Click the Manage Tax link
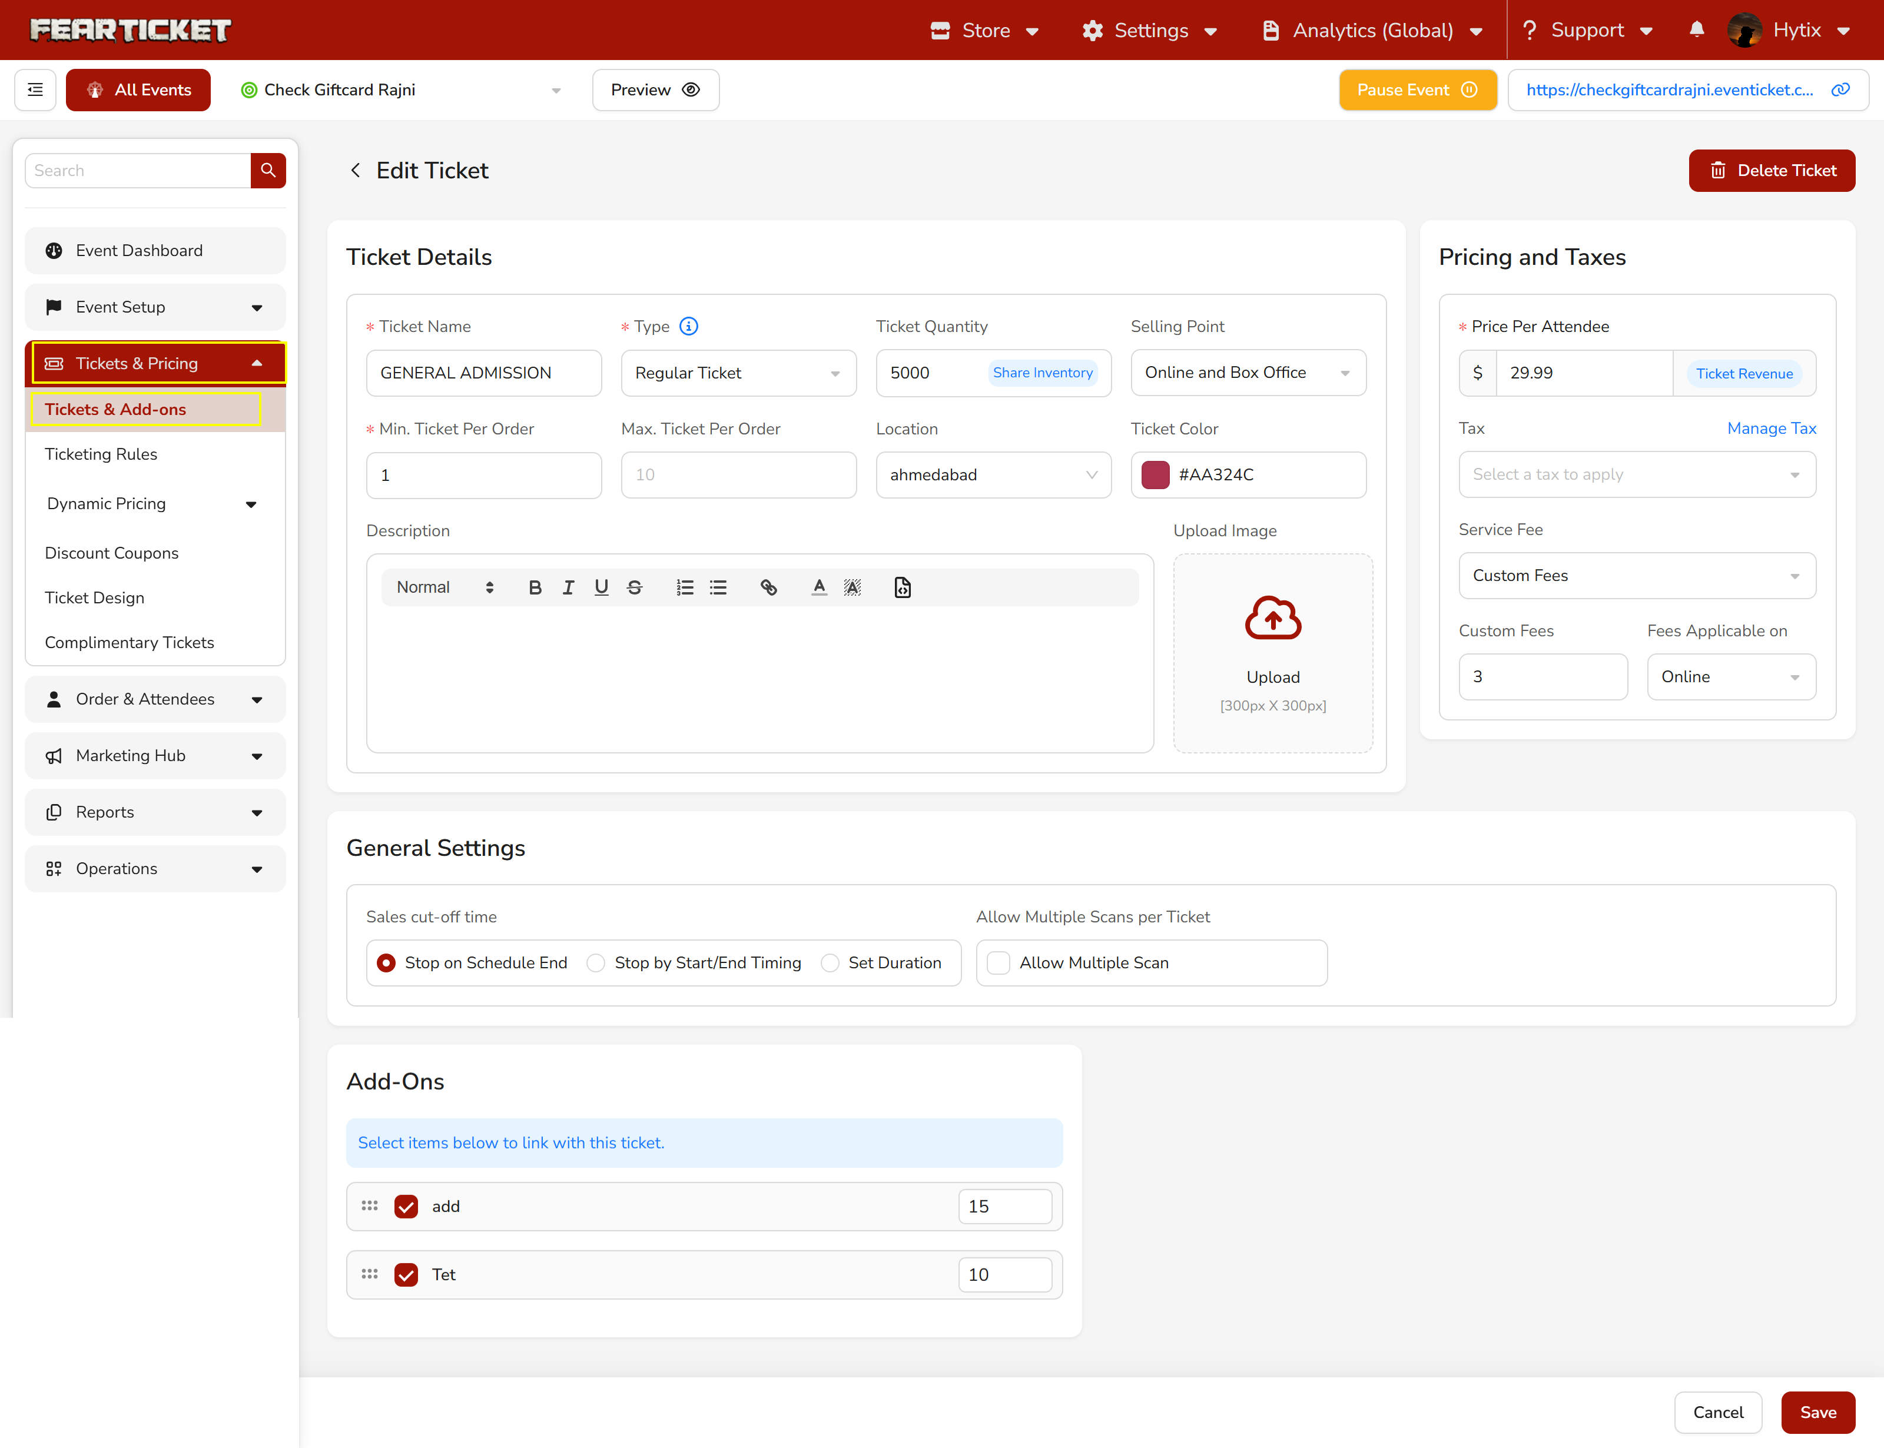The height and width of the screenshot is (1448, 1884). pos(1771,429)
